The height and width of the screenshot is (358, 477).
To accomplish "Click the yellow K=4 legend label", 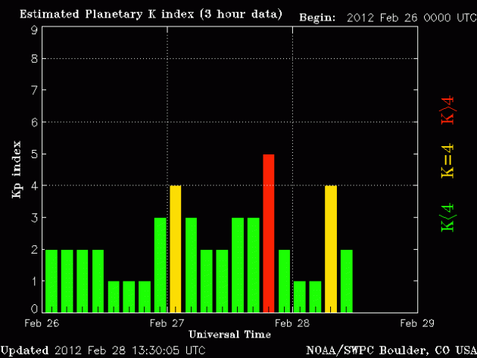I will point(448,161).
